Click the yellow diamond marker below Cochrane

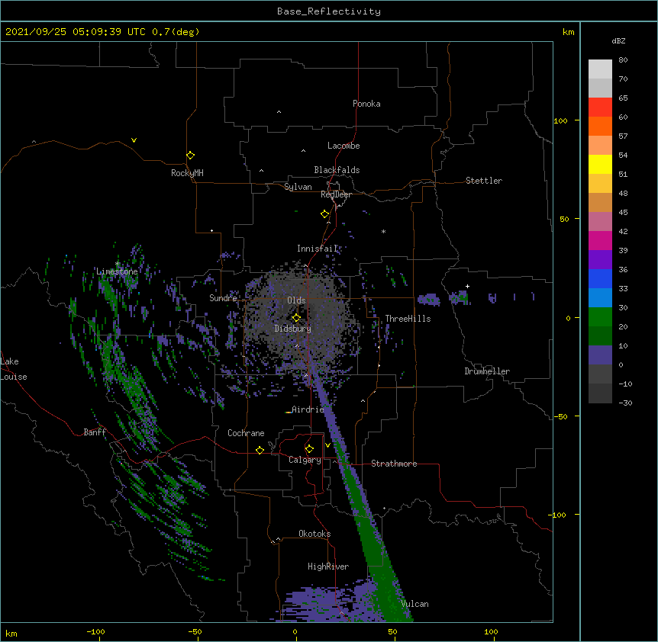(260, 450)
